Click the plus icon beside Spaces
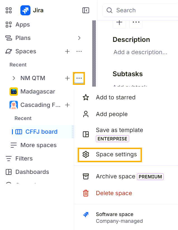The width and height of the screenshot is (178, 230). [x=67, y=51]
